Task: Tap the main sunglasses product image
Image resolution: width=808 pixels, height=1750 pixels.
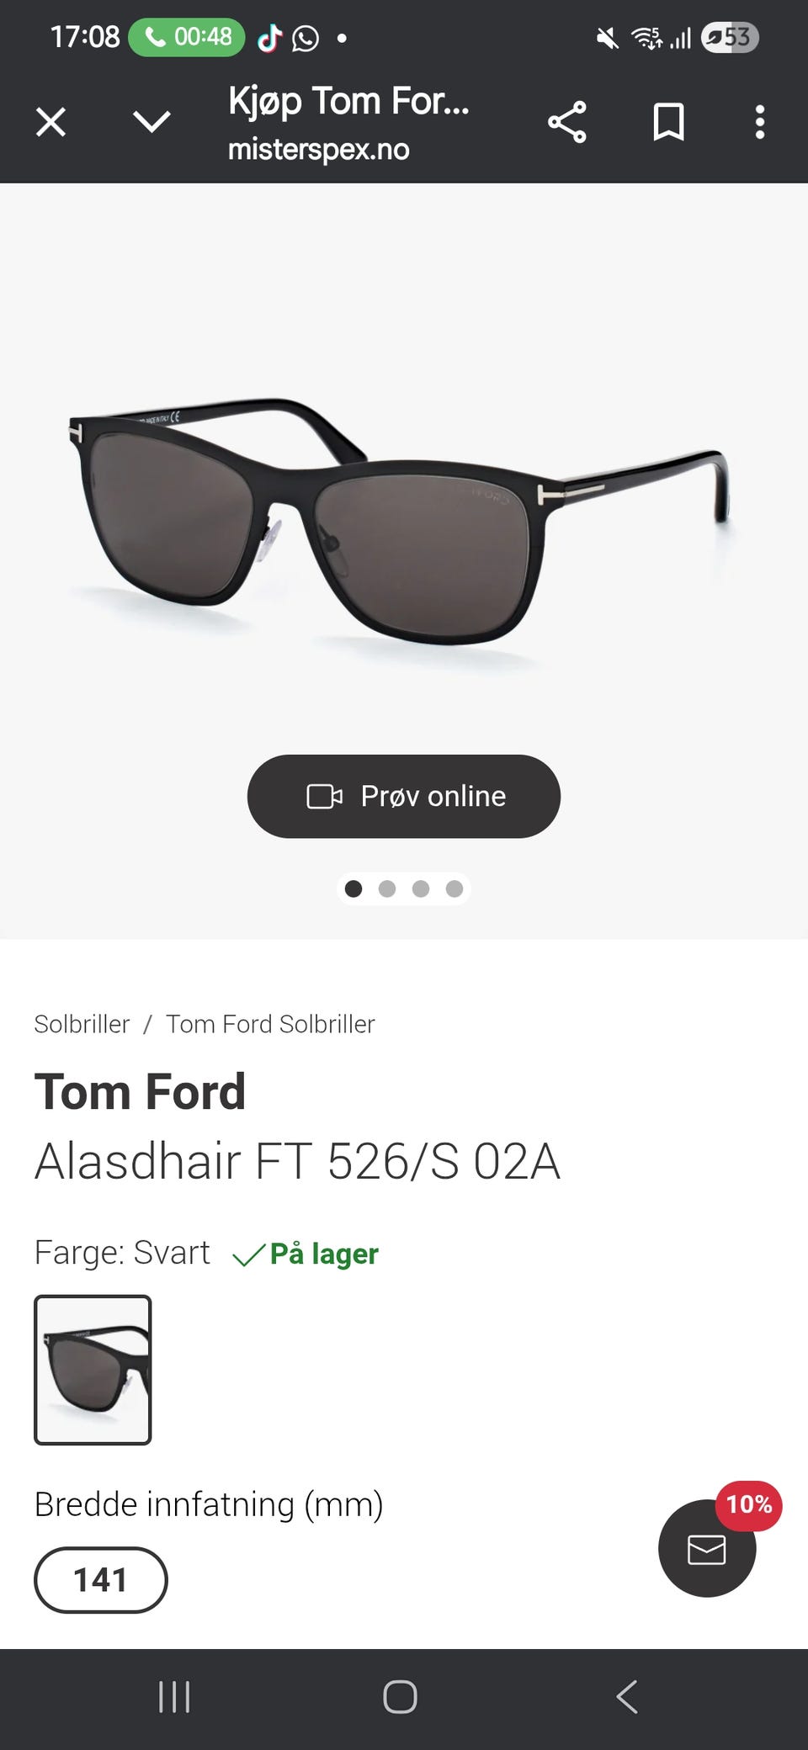Action: (x=401, y=522)
